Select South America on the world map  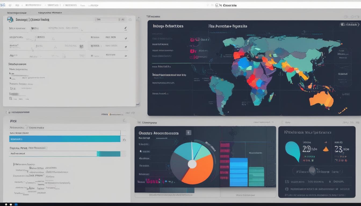tap(222, 93)
